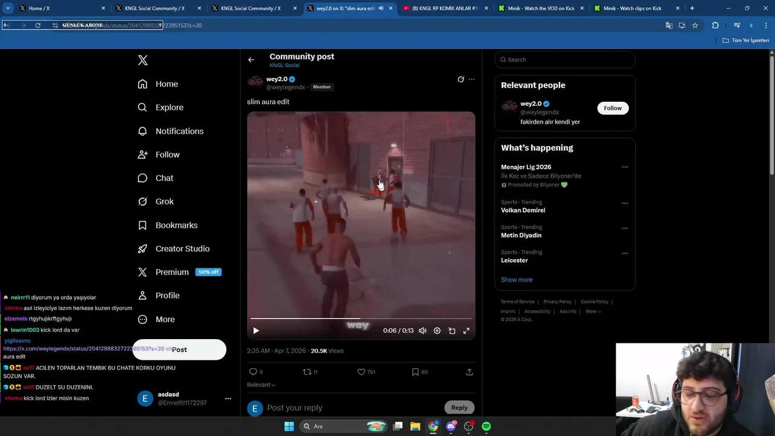Bookmark the post with the 60 icon
Viewport: 775px width, 436px height.
click(x=420, y=372)
